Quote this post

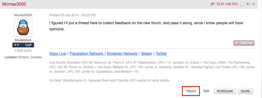tap(245, 91)
